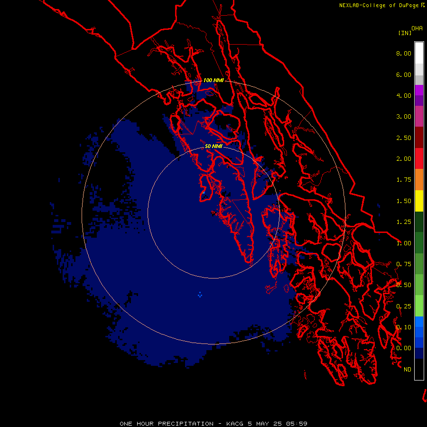Screen dimensions: 427x427
Task: Select the 1.00 legend value
Action: pos(404,243)
